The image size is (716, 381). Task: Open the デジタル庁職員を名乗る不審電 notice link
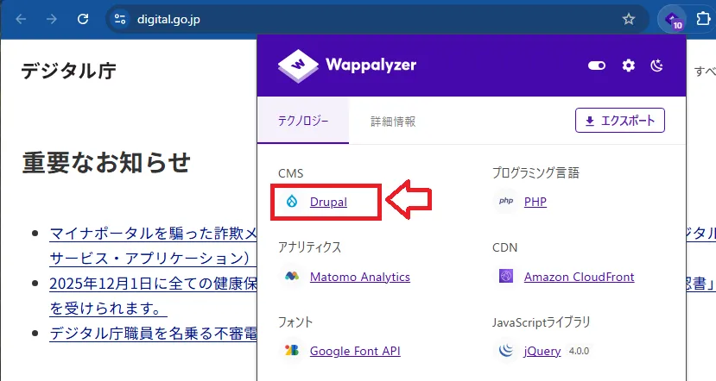pos(153,333)
